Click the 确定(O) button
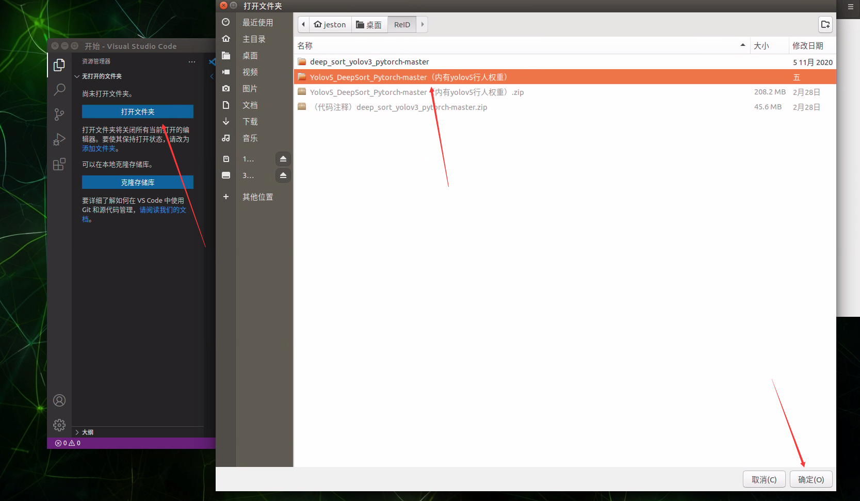 (811, 479)
